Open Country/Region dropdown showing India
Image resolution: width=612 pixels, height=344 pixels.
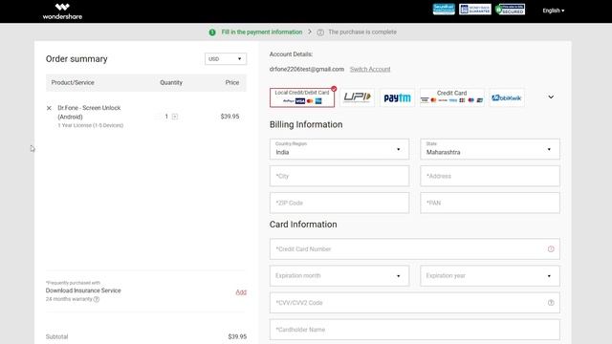coord(339,149)
